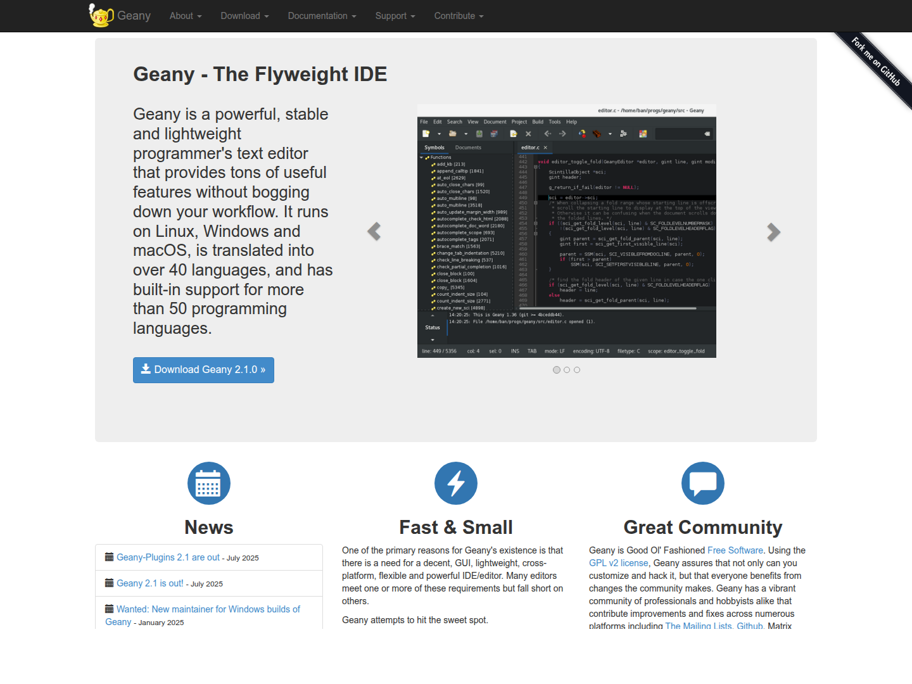This screenshot has width=912, height=684.
Task: Expand the About dropdown menu
Action: point(186,16)
